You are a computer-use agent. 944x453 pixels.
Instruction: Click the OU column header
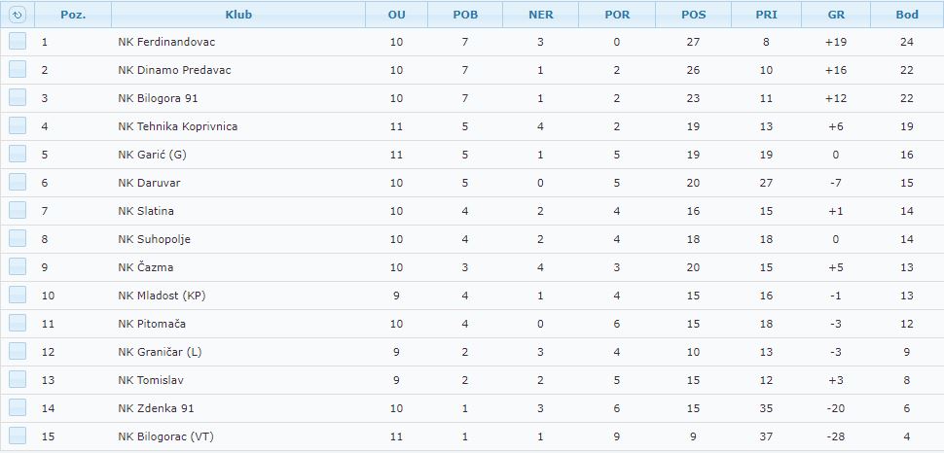tap(397, 15)
